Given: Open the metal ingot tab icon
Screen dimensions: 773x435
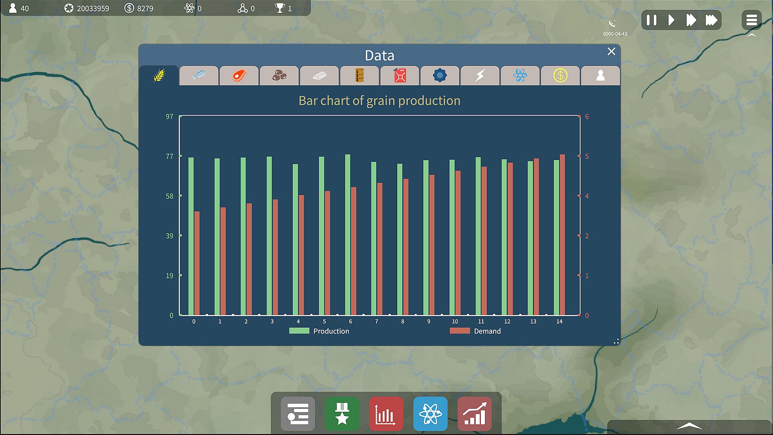Looking at the screenshot, I should pyautogui.click(x=319, y=75).
